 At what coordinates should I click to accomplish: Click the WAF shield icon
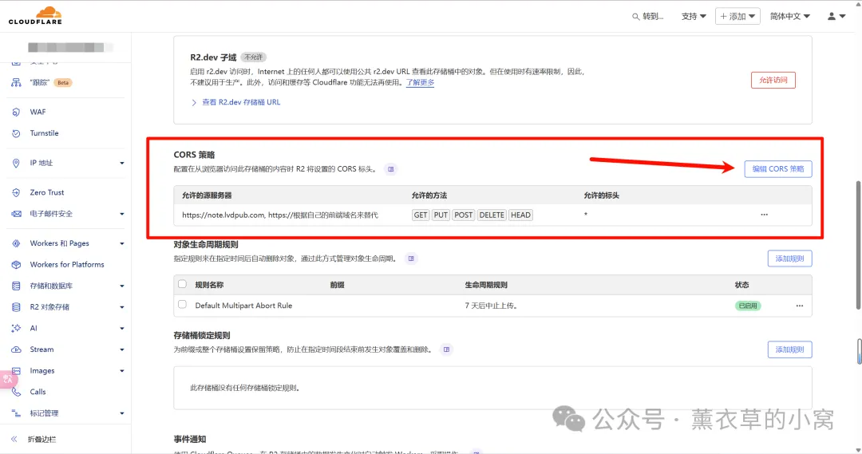(x=16, y=113)
